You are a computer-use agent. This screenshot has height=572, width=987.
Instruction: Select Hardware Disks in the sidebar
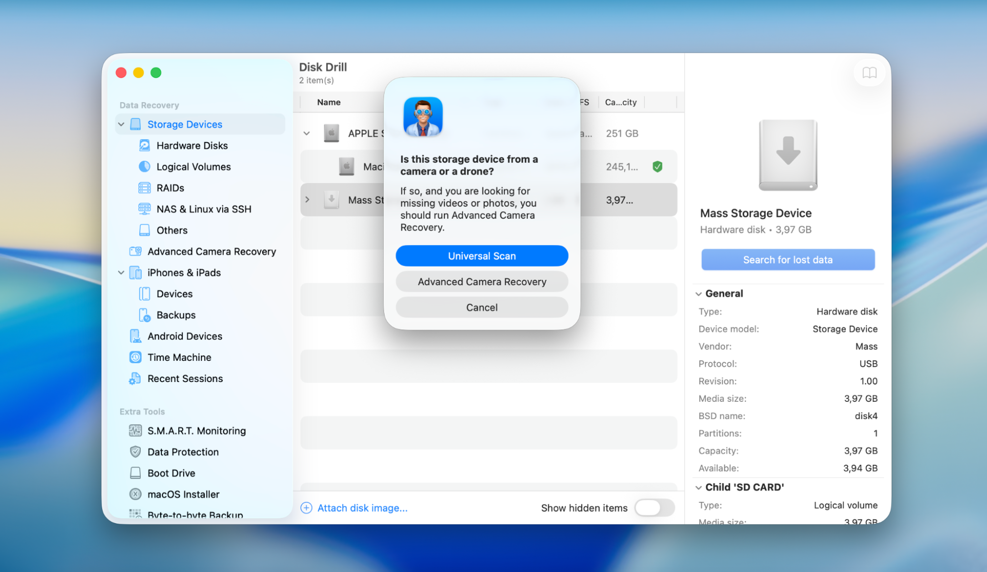click(x=192, y=146)
